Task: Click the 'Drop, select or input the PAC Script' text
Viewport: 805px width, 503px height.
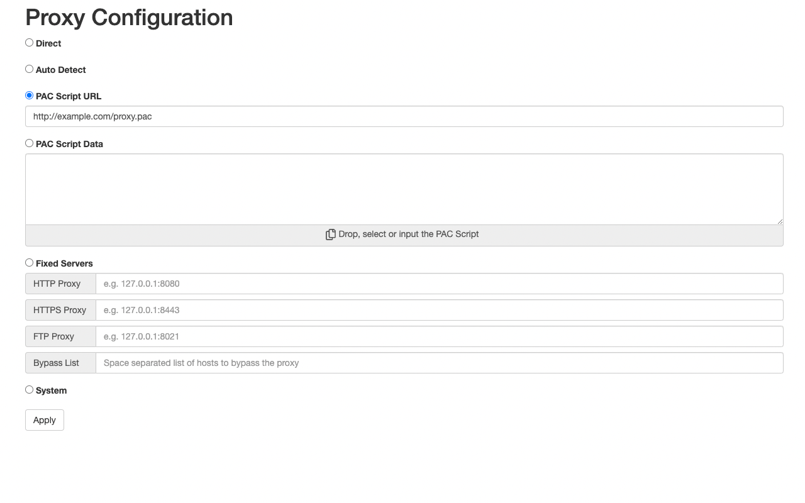Action: [409, 234]
